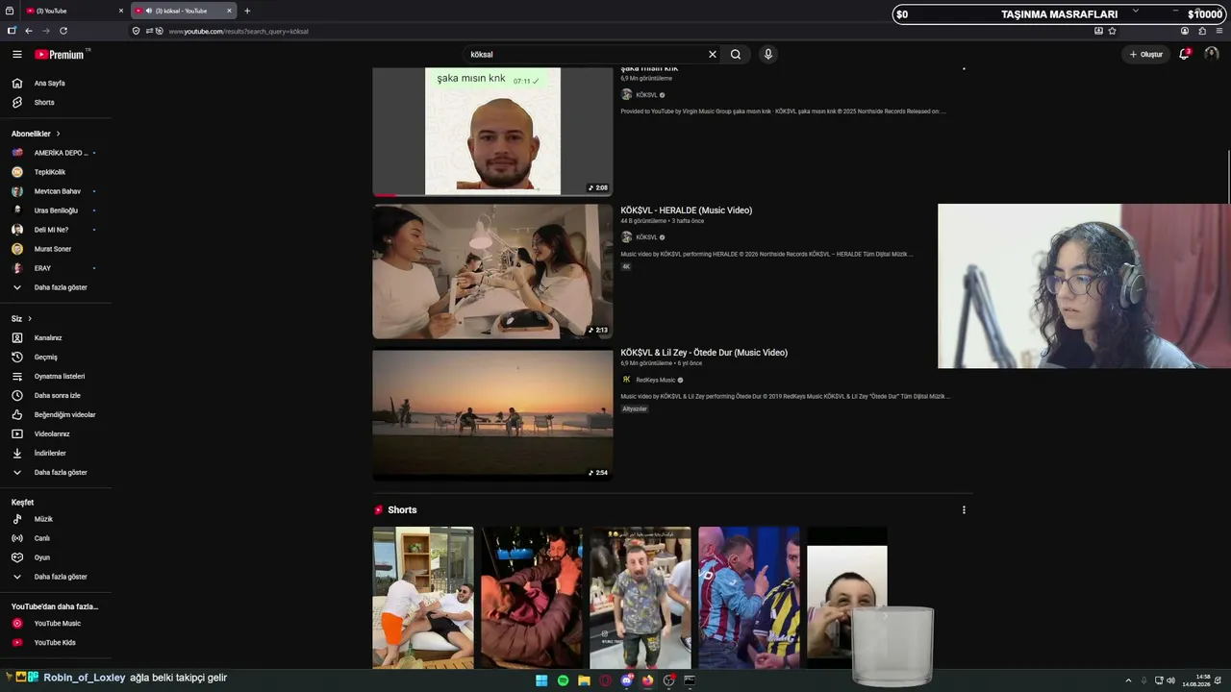
Task: Open KÖK$VL & Lil Zey - Ötede Dur title
Action: pos(704,353)
